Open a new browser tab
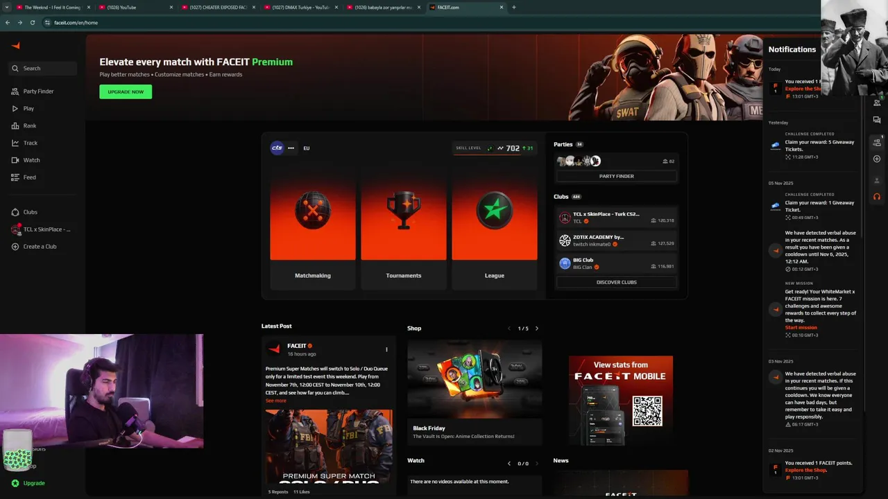Image resolution: width=888 pixels, height=499 pixels. coord(514,7)
